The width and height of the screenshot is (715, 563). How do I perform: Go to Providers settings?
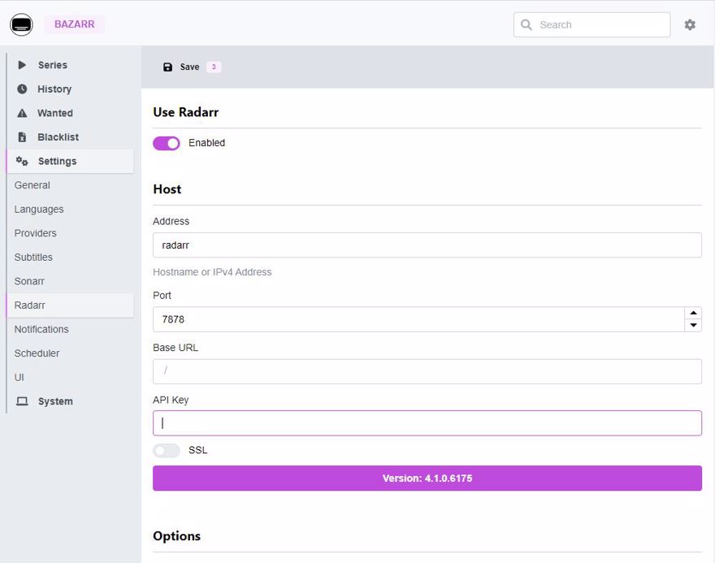35,233
